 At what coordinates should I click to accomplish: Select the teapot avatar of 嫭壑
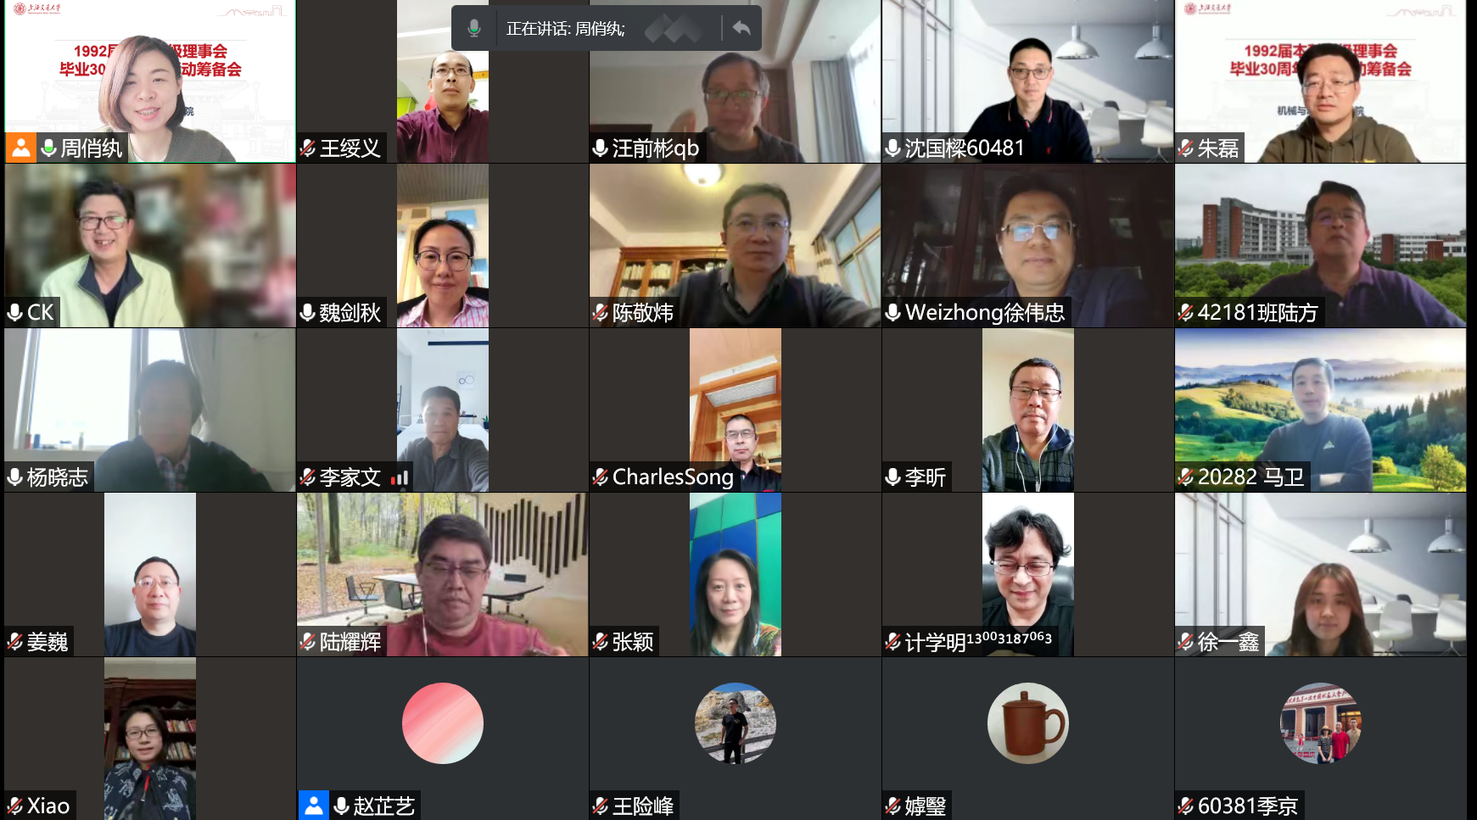(x=1028, y=723)
